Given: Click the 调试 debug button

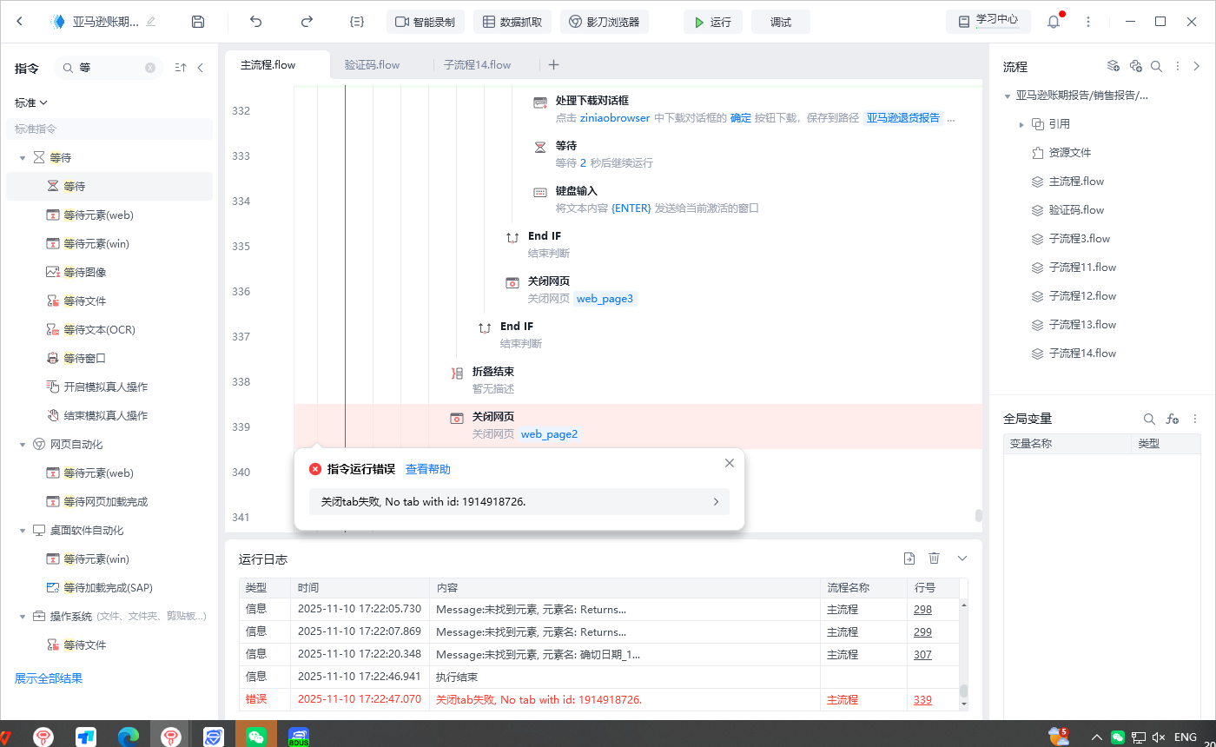Looking at the screenshot, I should (x=781, y=22).
